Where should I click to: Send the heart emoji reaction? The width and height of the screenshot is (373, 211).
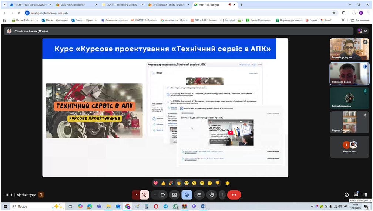(155, 183)
